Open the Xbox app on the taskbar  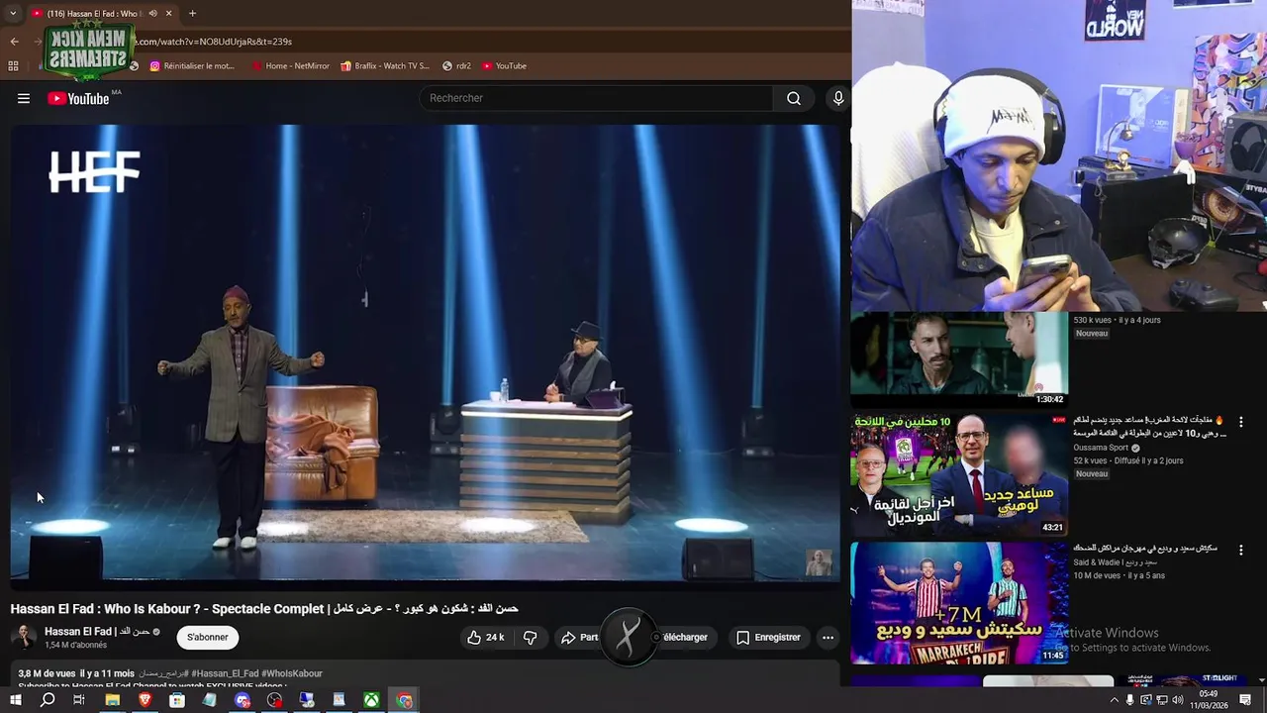(371, 700)
